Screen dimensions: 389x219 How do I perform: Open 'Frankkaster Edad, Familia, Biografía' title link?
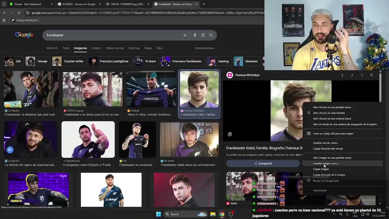pyautogui.click(x=264, y=148)
